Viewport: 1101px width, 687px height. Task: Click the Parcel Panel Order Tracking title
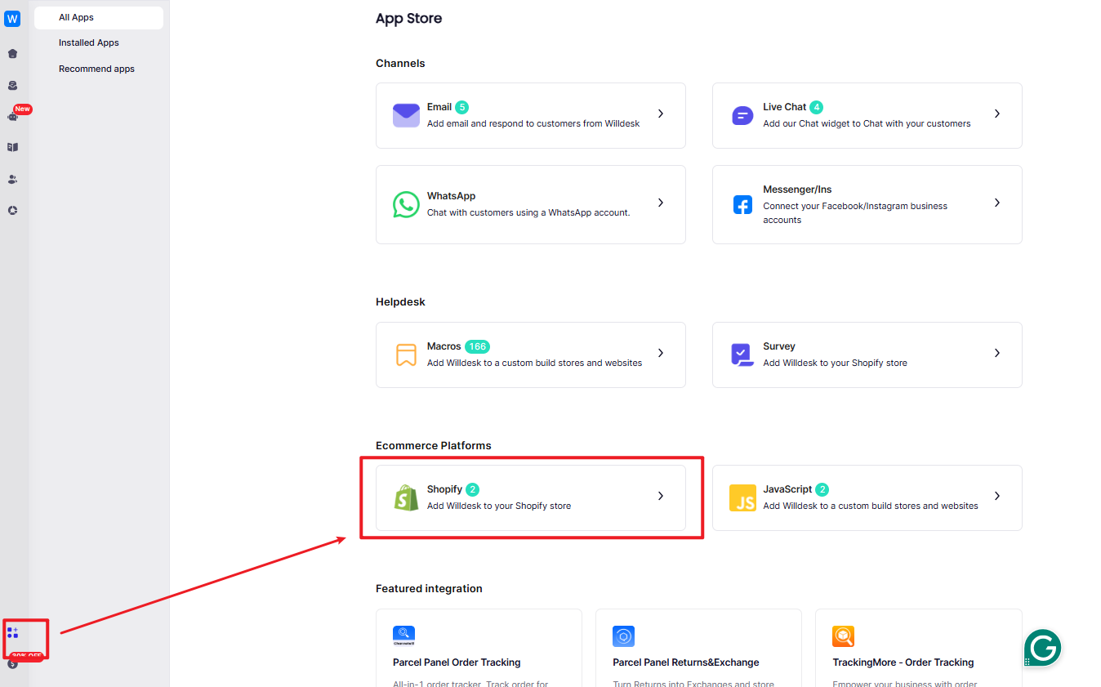coord(457,662)
